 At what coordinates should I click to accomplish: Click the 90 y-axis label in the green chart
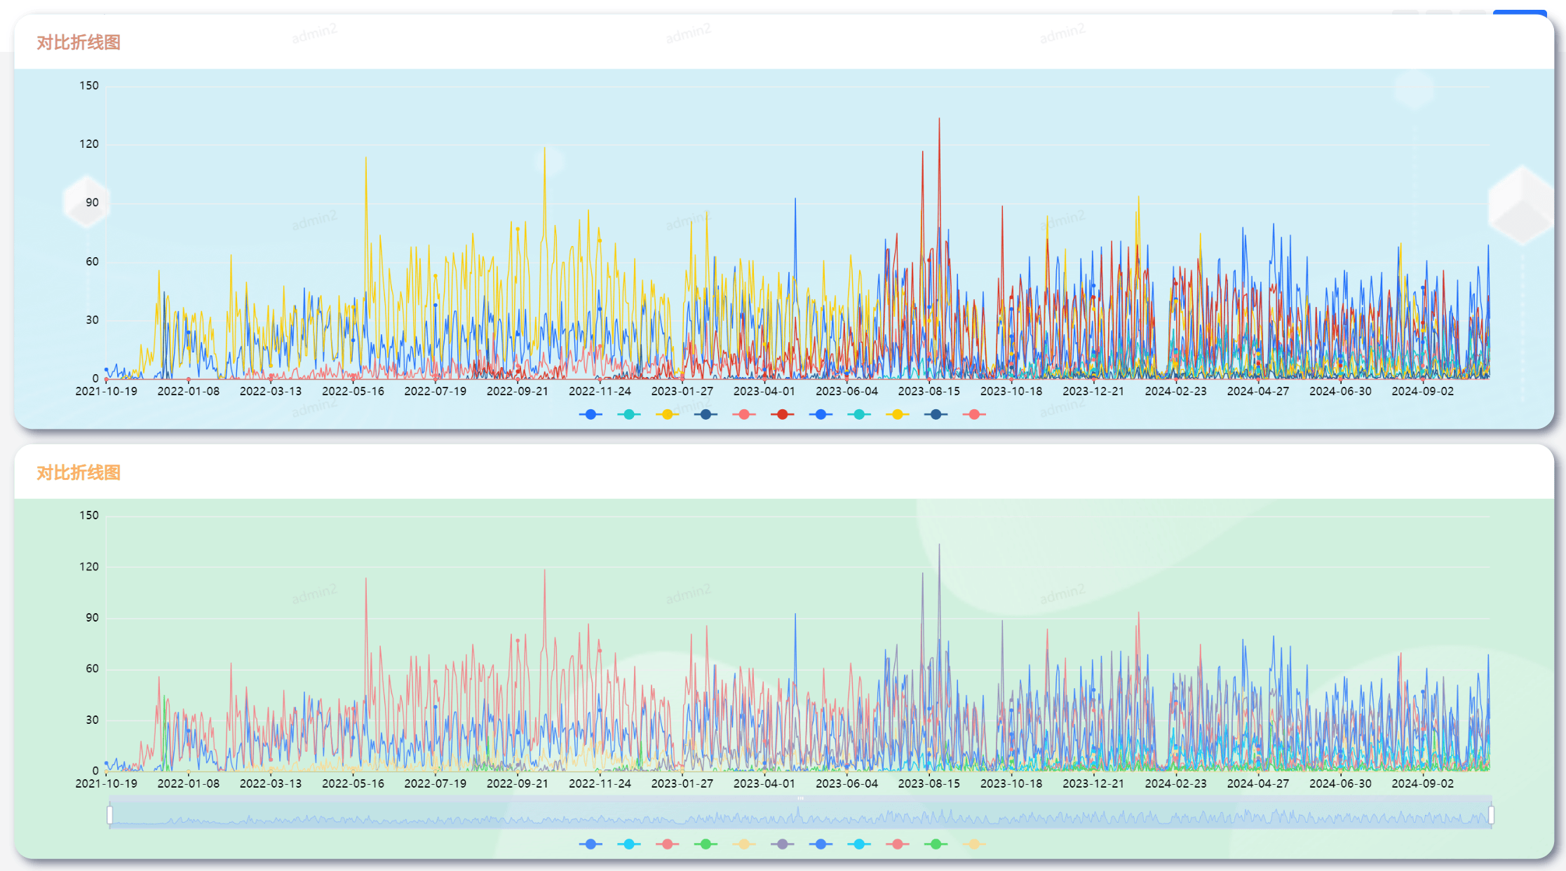[x=92, y=617]
